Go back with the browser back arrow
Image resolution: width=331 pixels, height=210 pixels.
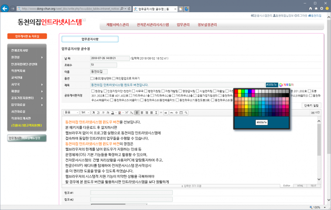pos(5,8)
